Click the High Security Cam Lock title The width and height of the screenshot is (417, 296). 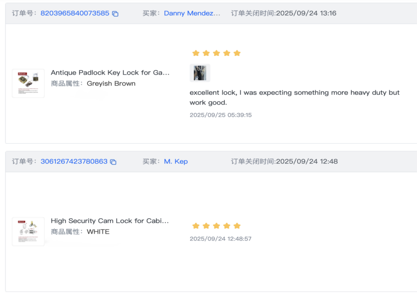[x=109, y=221]
